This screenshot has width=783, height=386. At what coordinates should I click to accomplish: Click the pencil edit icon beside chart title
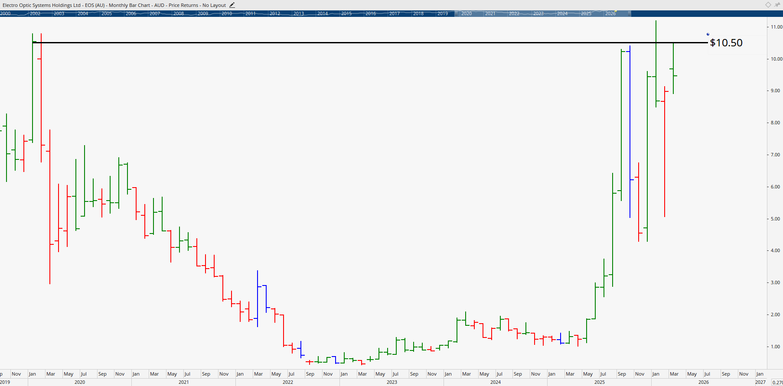[x=232, y=5]
